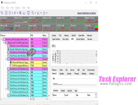The width and height of the screenshot is (138, 105).
Task: Click the TCP/IP graph panel
Action: 63,28
